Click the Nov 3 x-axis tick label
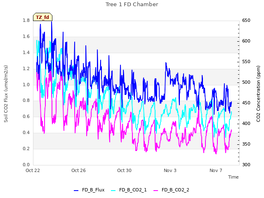The height and width of the screenshot is (198, 264). (x=170, y=170)
